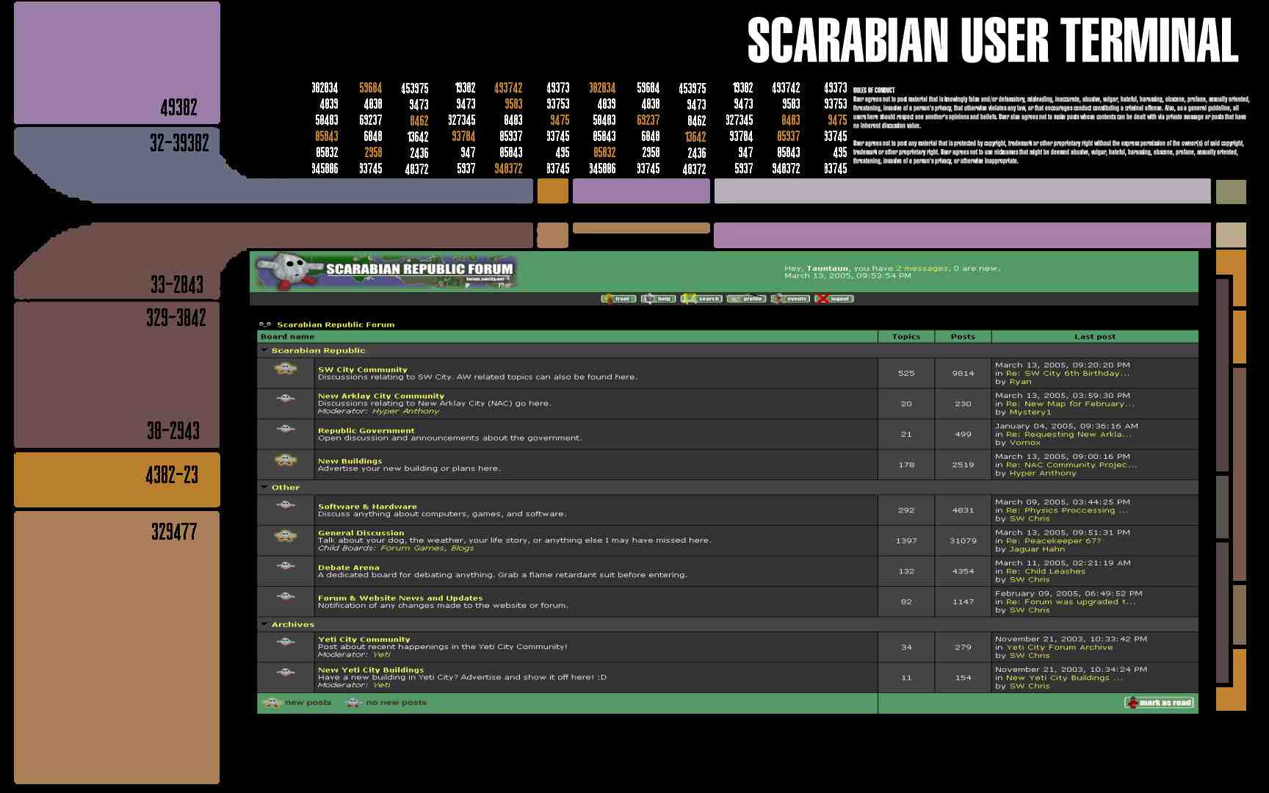Click the Last post column header

(1094, 337)
